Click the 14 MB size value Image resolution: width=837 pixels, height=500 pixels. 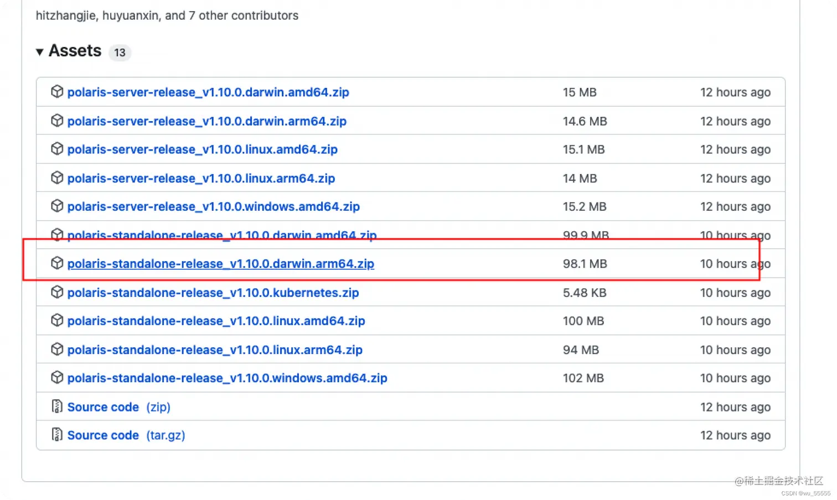pyautogui.click(x=580, y=178)
